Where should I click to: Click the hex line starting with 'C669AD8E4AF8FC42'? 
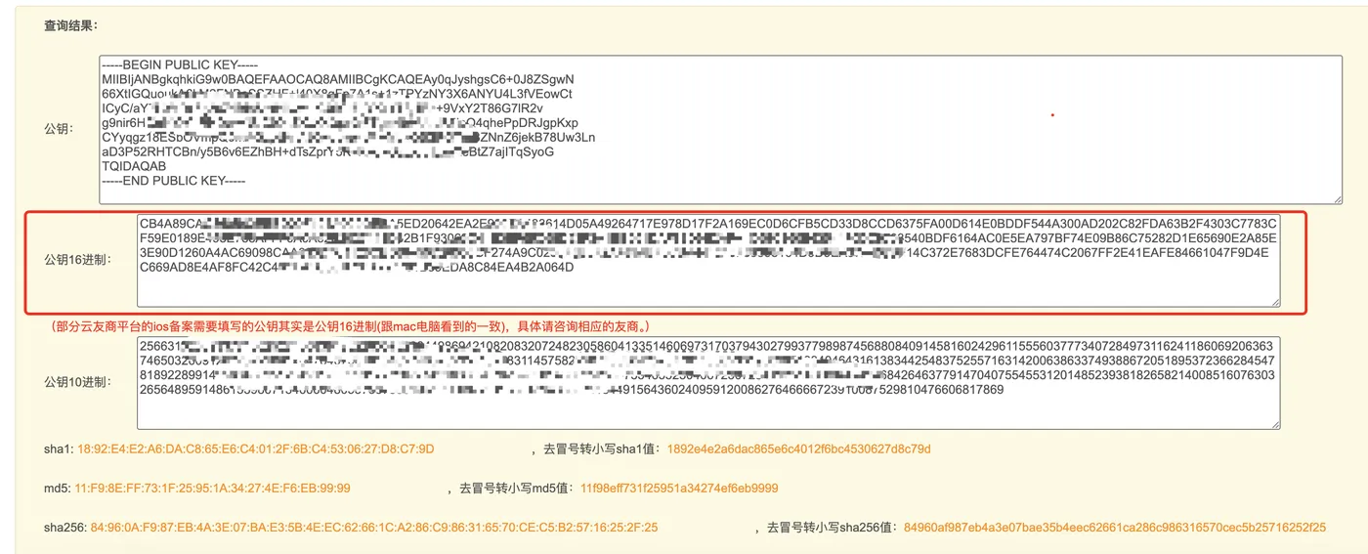[357, 267]
